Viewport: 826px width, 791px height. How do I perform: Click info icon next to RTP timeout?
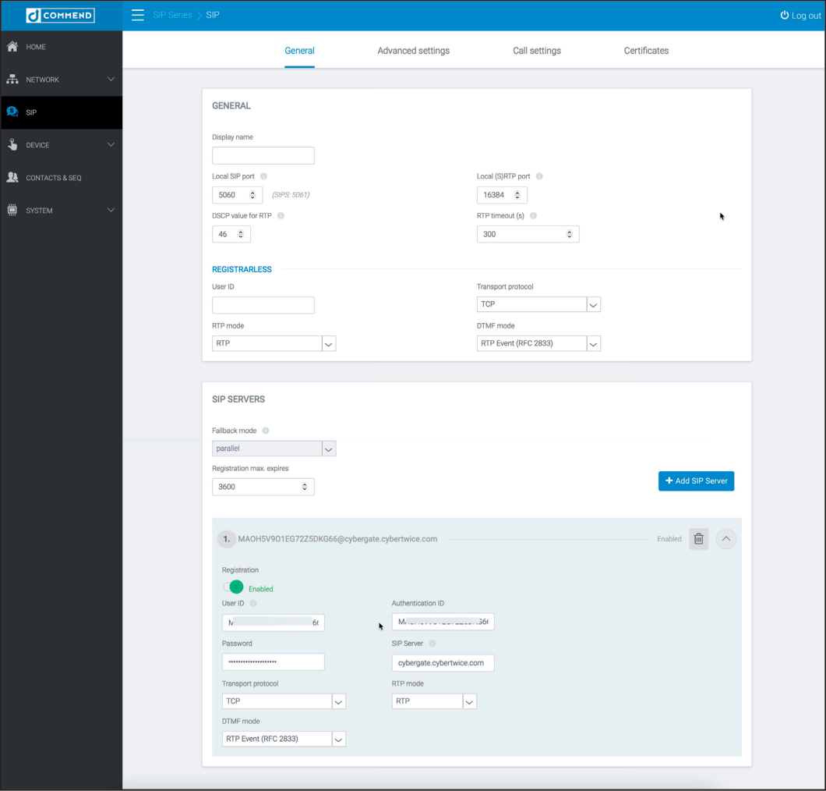pos(534,215)
